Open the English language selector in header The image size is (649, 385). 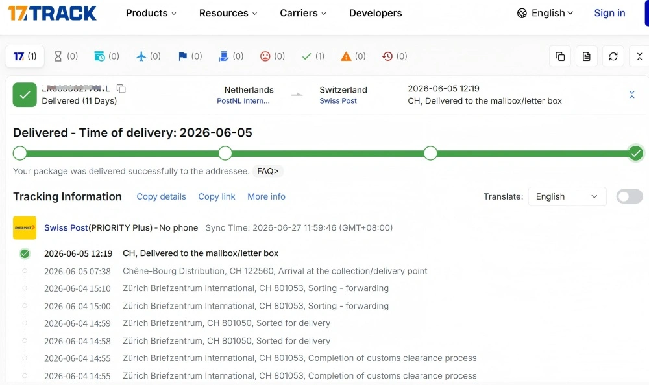tap(552, 13)
